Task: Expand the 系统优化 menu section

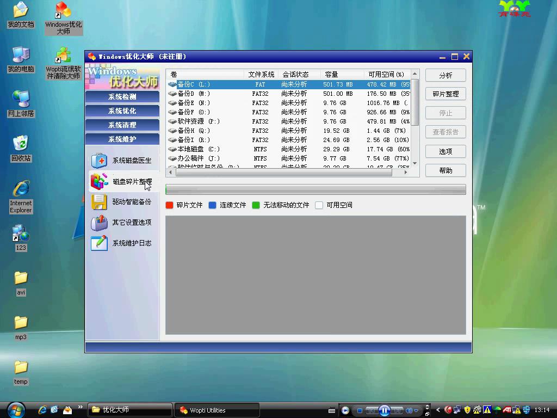Action: (122, 111)
